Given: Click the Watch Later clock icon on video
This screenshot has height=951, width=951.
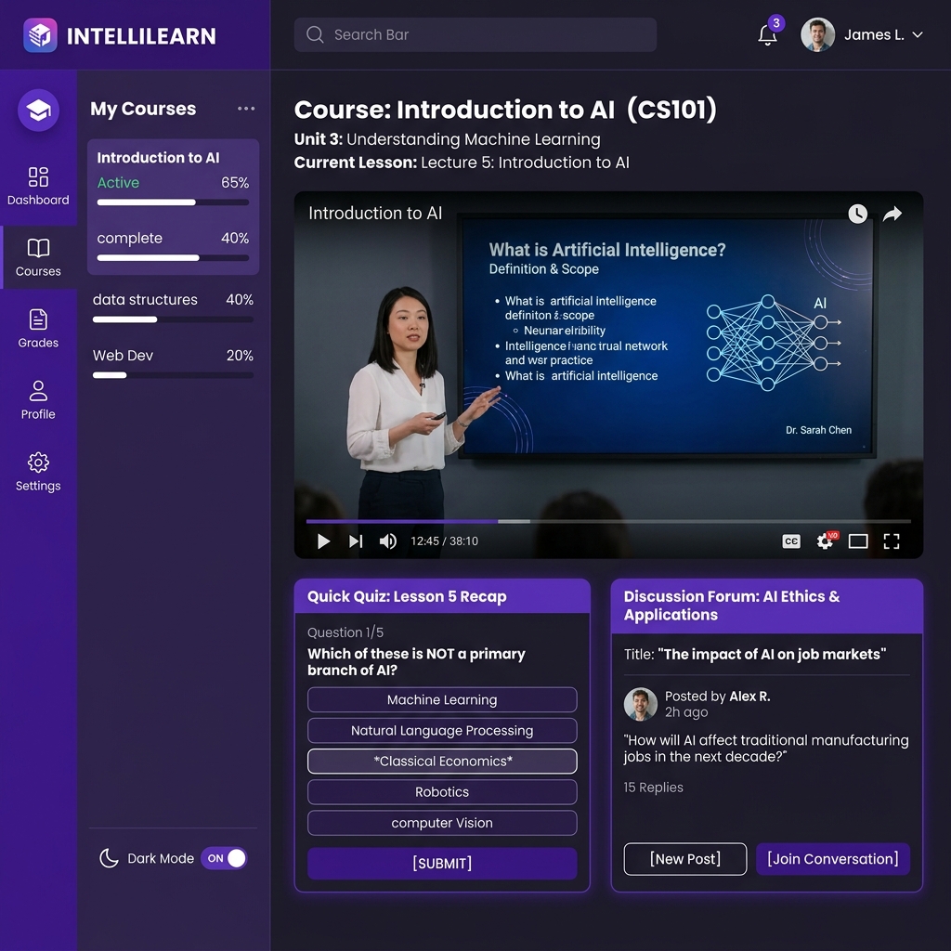Looking at the screenshot, I should (x=857, y=214).
